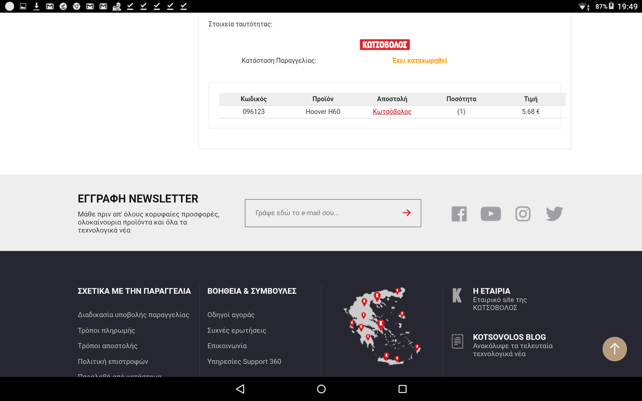The image size is (642, 401).
Task: Click the Προϊόν column header
Action: 323,99
